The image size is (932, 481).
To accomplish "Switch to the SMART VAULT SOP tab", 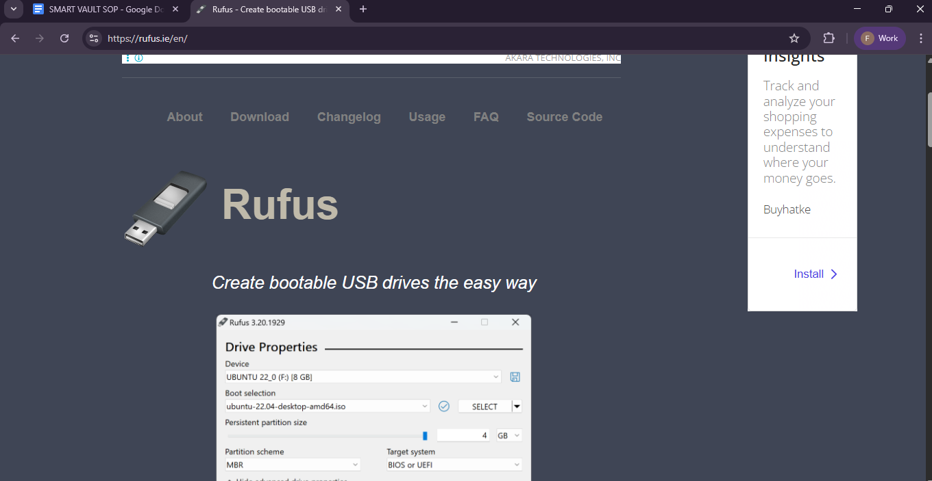I will tap(104, 10).
